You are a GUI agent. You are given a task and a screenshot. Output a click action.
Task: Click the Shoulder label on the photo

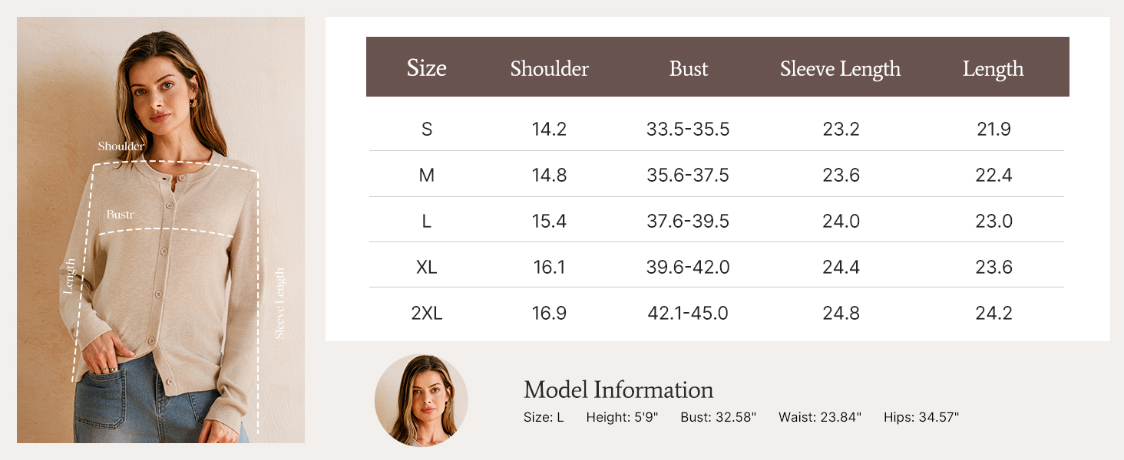coord(121,146)
